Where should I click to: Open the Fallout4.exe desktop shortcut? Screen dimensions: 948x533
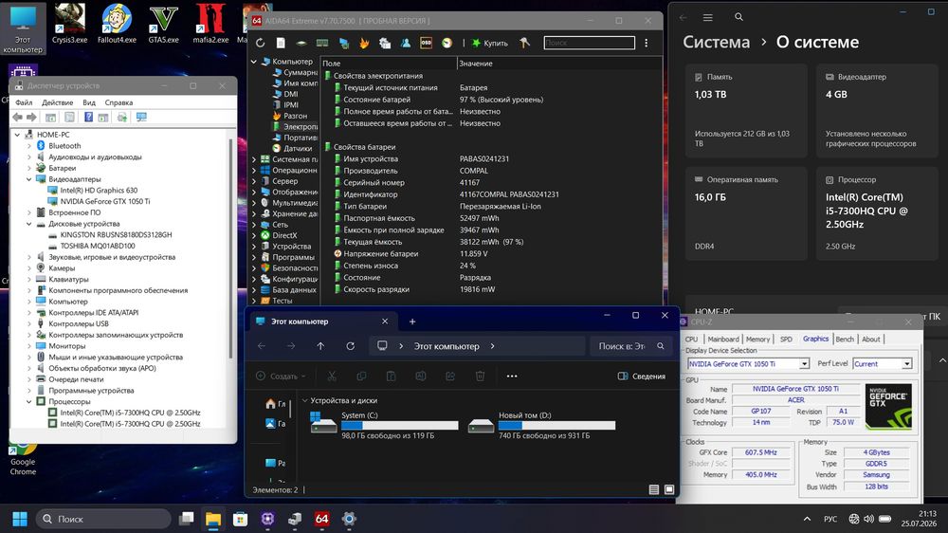[118, 24]
